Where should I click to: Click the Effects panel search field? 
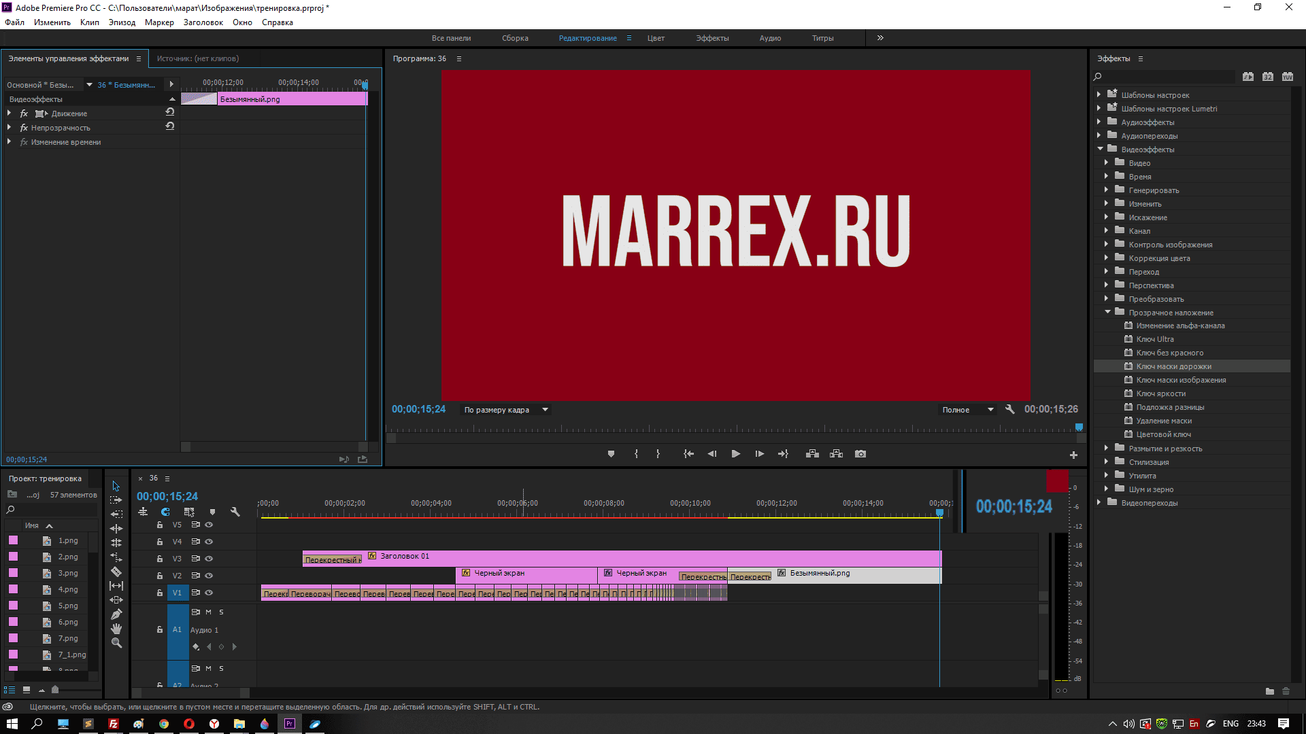(1164, 77)
